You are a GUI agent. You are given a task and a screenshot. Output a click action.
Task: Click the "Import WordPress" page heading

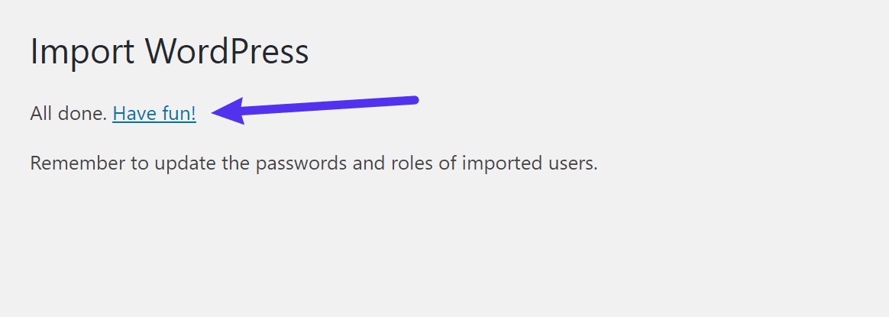(169, 52)
